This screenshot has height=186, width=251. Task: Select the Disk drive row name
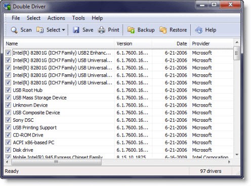click(23, 150)
